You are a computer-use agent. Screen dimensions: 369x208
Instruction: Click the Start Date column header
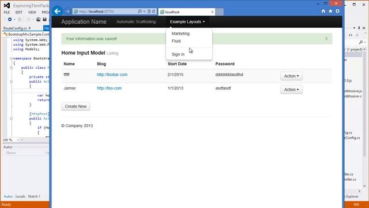click(177, 64)
